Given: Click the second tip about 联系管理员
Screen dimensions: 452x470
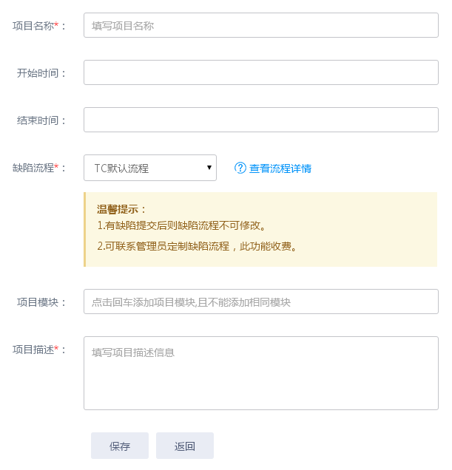Looking at the screenshot, I should tap(198, 246).
